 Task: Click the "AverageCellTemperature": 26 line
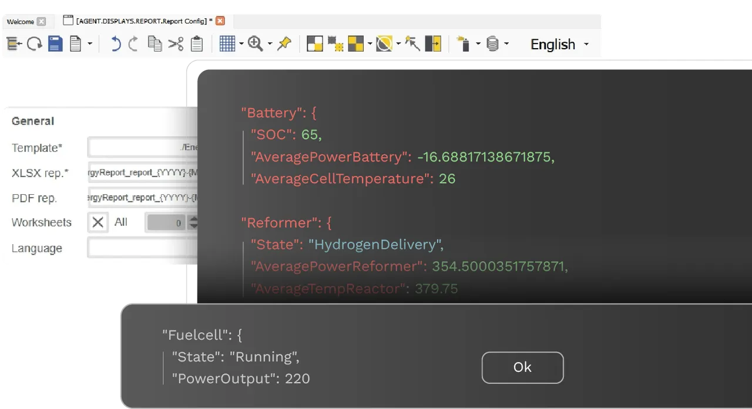[353, 178]
